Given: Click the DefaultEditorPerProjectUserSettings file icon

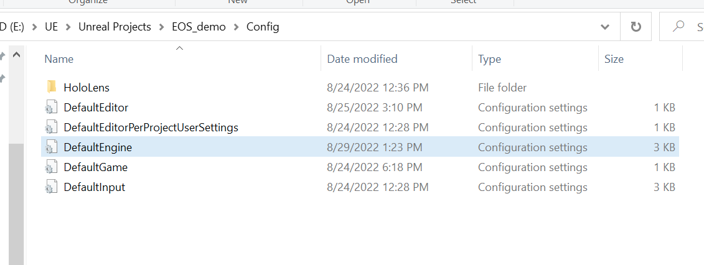Looking at the screenshot, I should click(52, 128).
